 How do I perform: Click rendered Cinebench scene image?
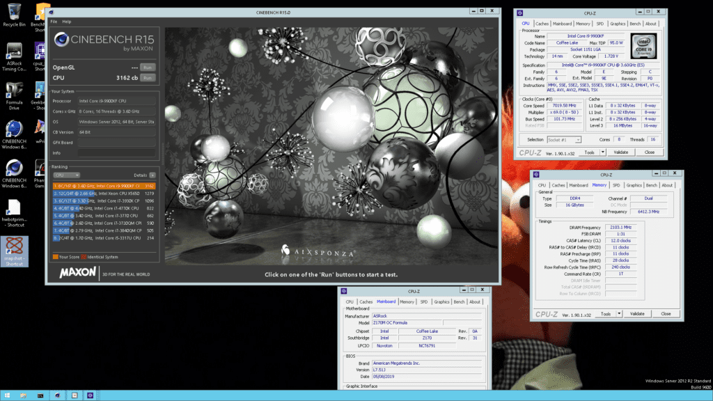(x=331, y=146)
